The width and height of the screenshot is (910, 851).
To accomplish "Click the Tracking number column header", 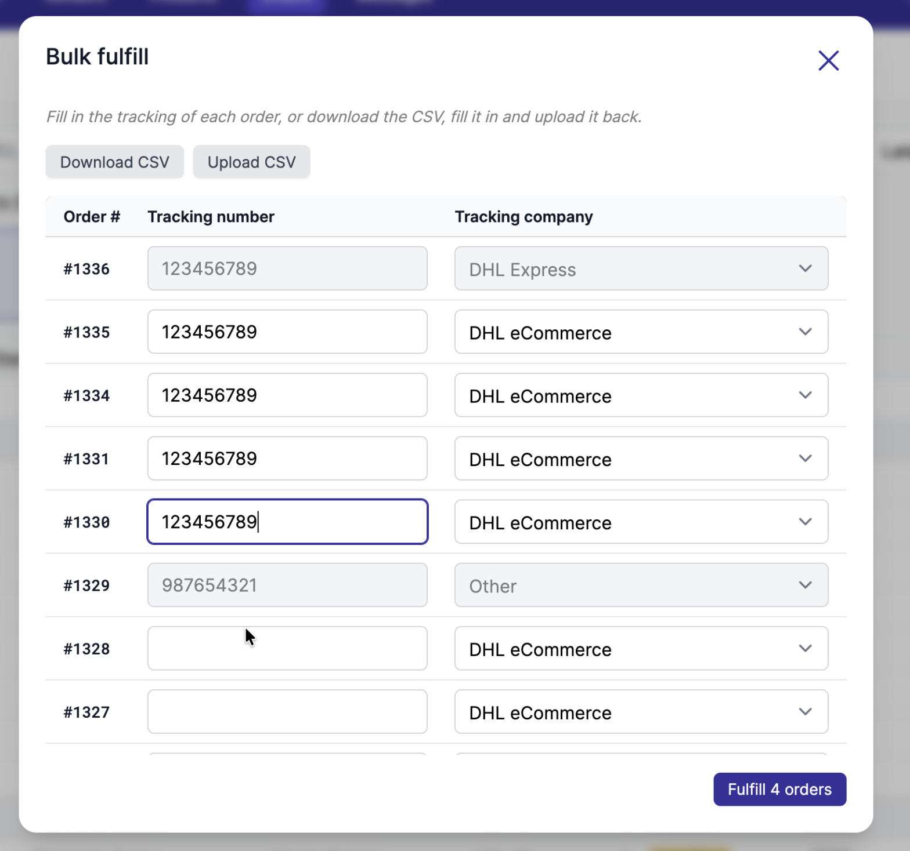I will (x=211, y=217).
